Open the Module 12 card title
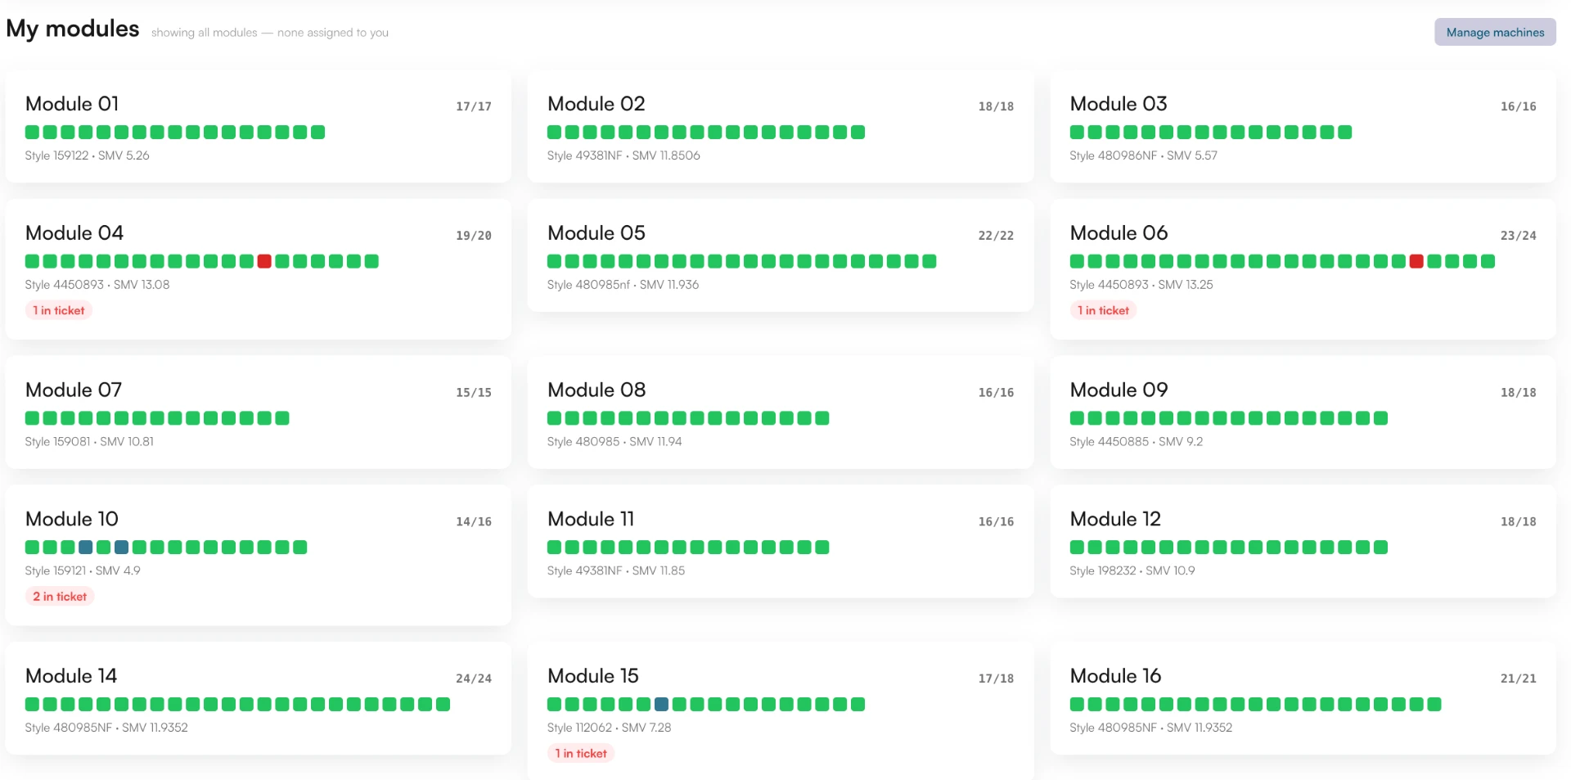1571x780 pixels. (x=1115, y=520)
